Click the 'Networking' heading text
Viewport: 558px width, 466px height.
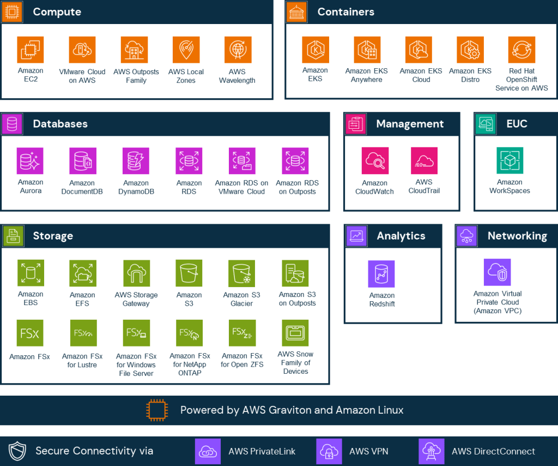coord(518,236)
